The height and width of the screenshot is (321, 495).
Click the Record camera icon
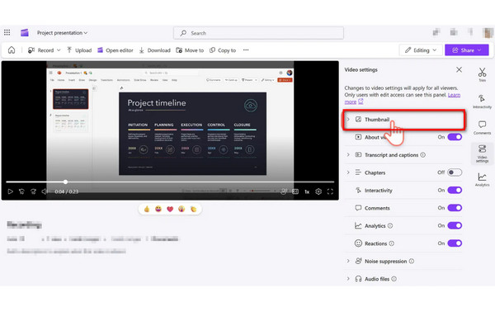click(x=31, y=50)
